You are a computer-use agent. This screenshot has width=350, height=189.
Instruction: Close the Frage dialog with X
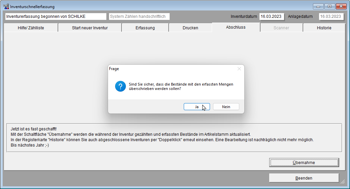(239, 69)
